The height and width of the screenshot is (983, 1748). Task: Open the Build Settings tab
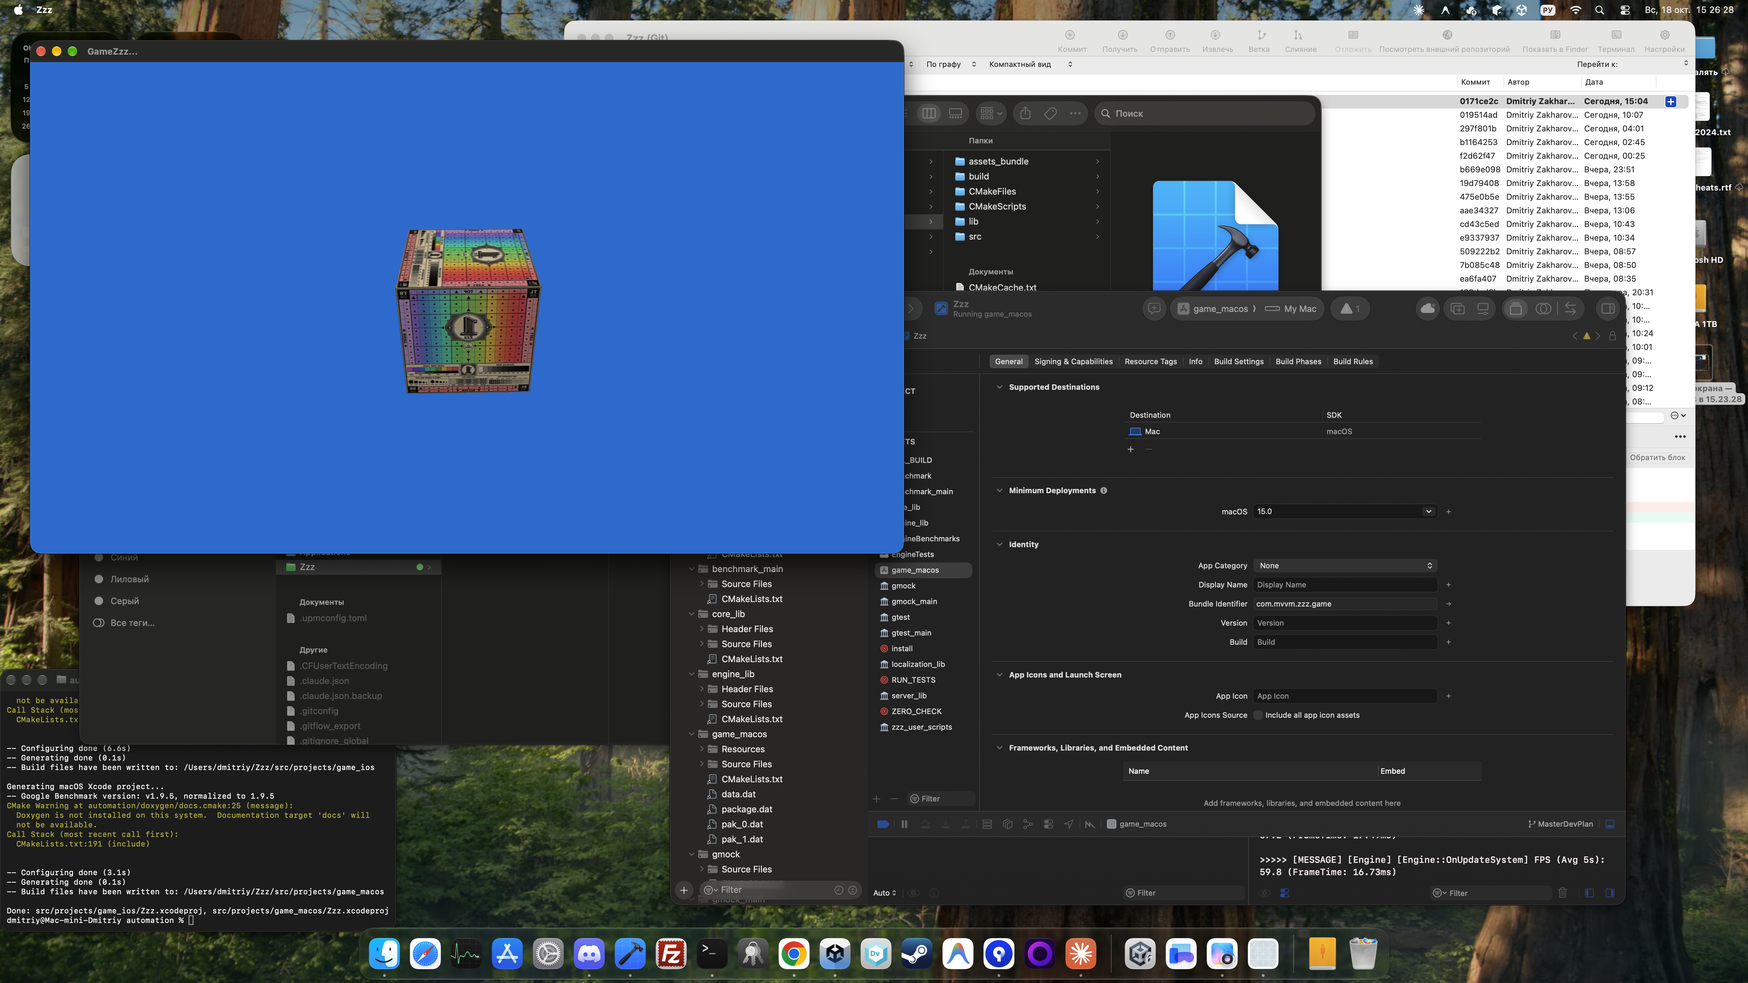point(1238,361)
